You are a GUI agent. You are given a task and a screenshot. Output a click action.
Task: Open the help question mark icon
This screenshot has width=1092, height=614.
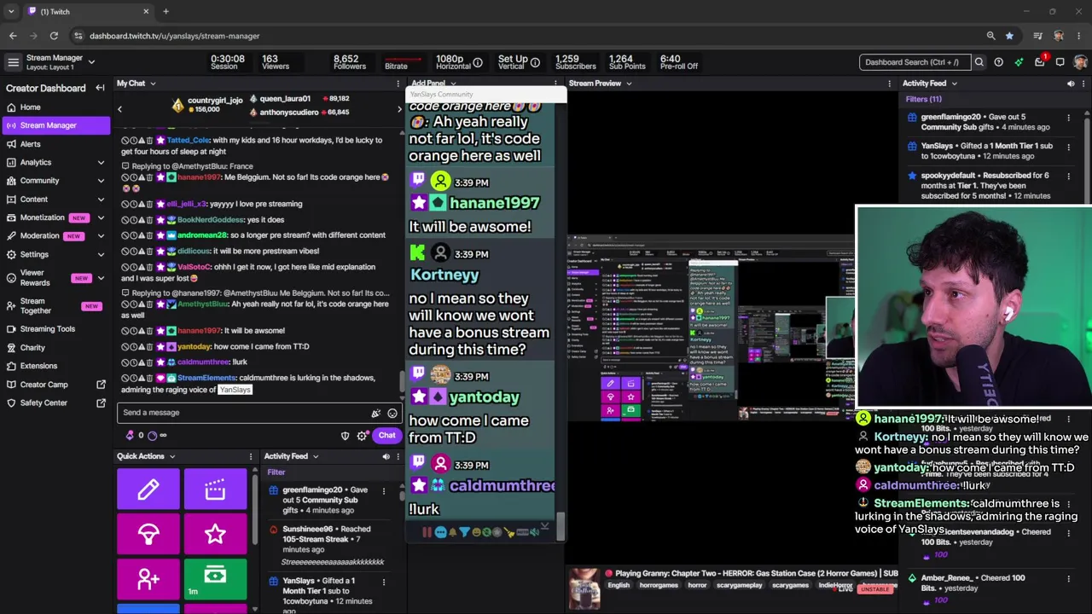[998, 62]
